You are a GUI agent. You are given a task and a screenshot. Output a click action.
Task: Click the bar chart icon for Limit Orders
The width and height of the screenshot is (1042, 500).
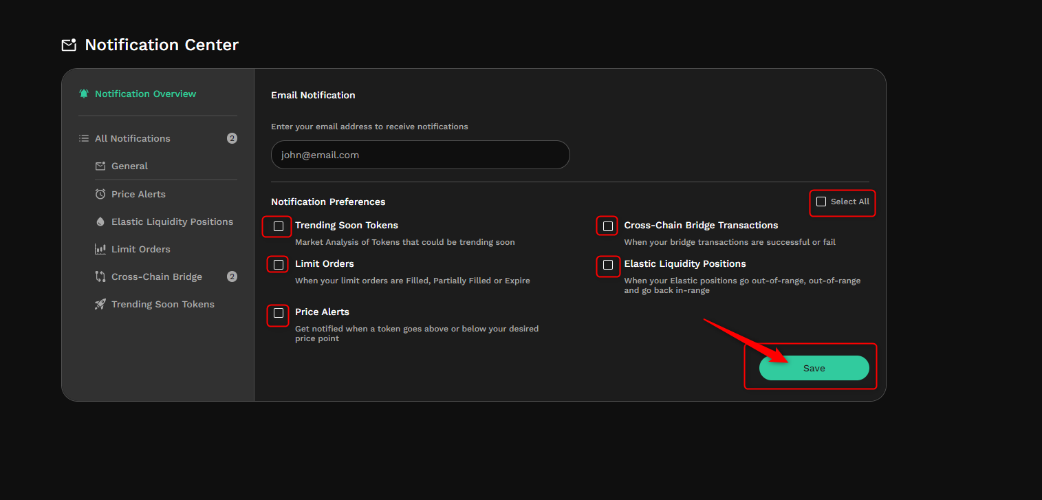point(100,249)
